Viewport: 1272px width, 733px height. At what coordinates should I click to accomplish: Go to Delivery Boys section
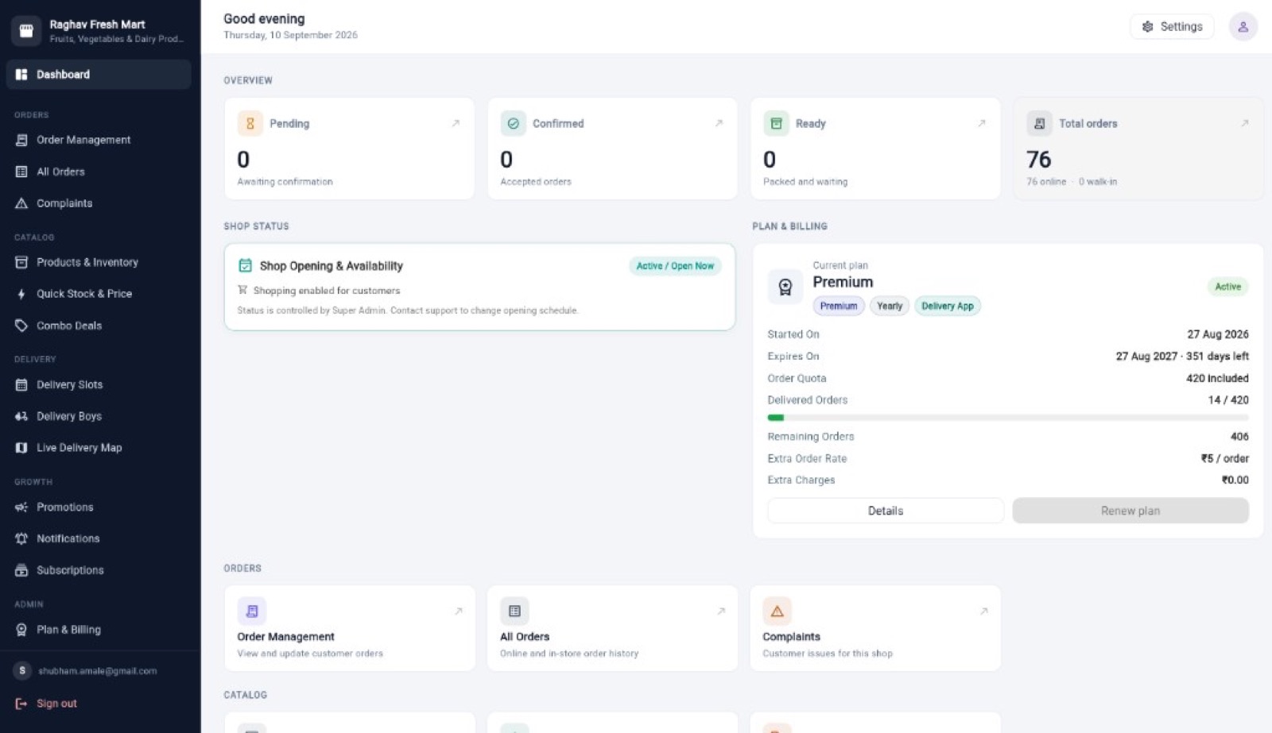click(99, 416)
